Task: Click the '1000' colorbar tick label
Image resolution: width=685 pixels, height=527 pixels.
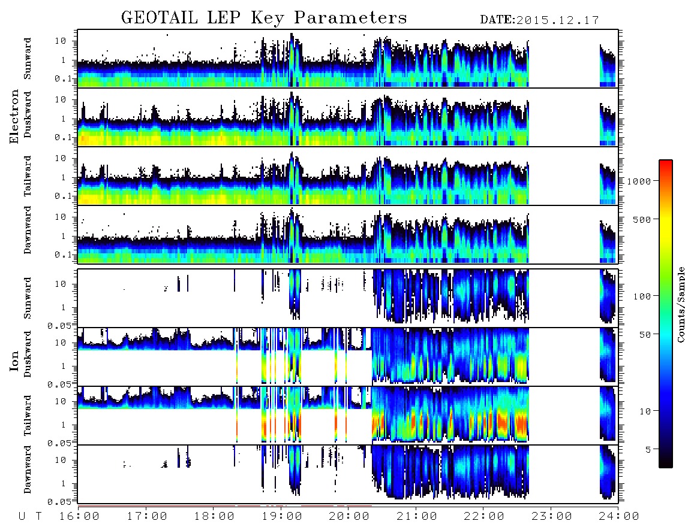Action: pyautogui.click(x=639, y=181)
